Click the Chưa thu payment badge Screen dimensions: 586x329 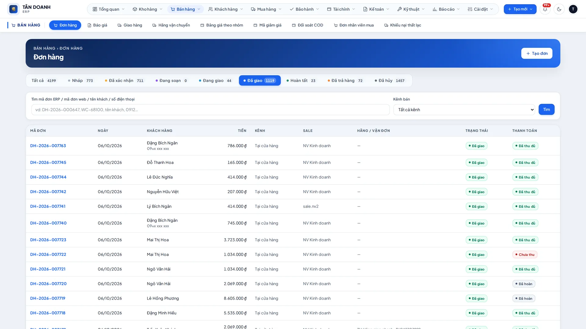click(x=525, y=255)
